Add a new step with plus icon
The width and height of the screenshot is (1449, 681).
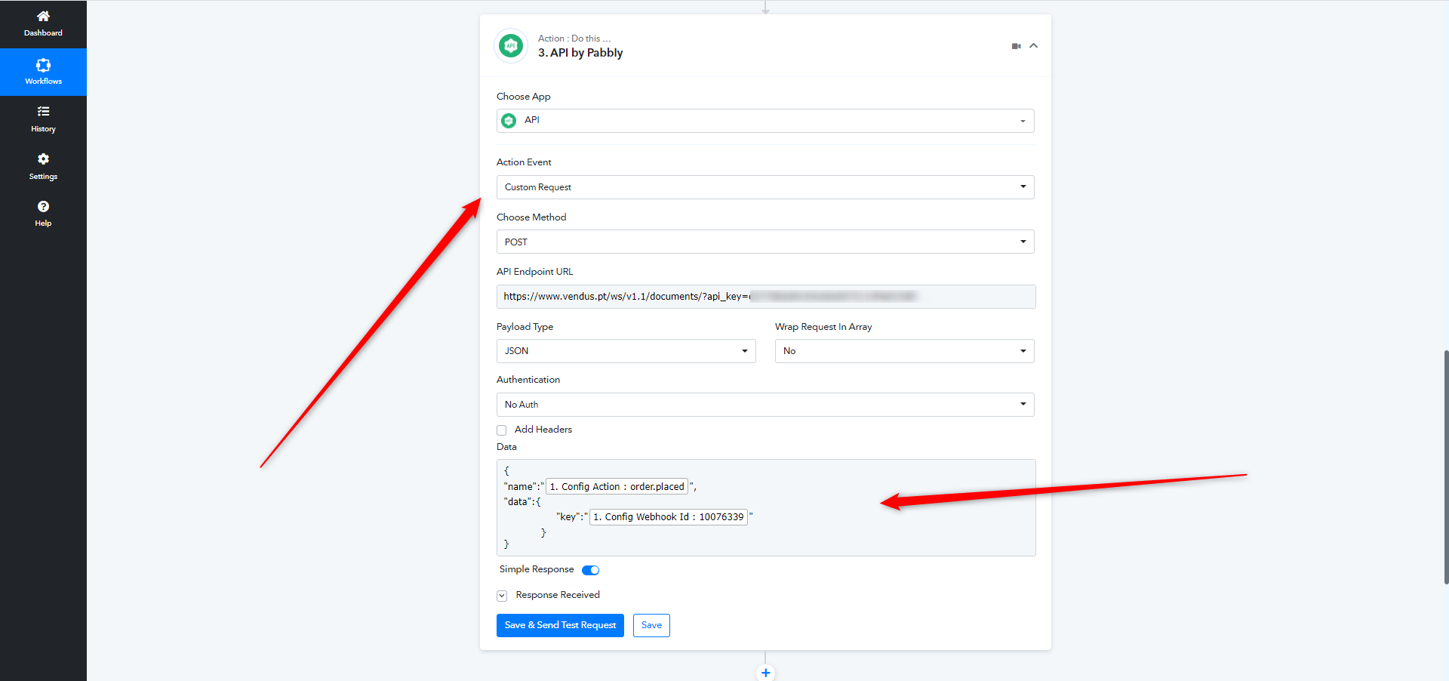coord(765,673)
